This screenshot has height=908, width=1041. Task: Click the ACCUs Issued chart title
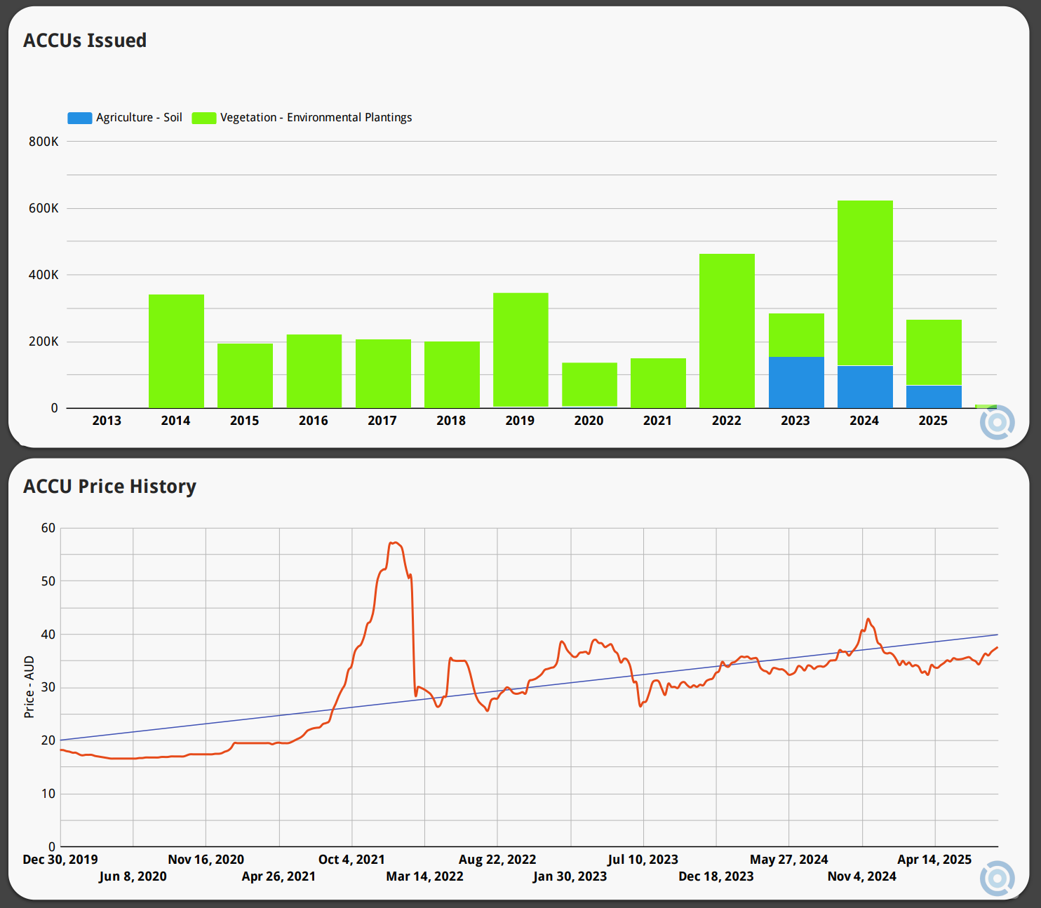click(85, 41)
